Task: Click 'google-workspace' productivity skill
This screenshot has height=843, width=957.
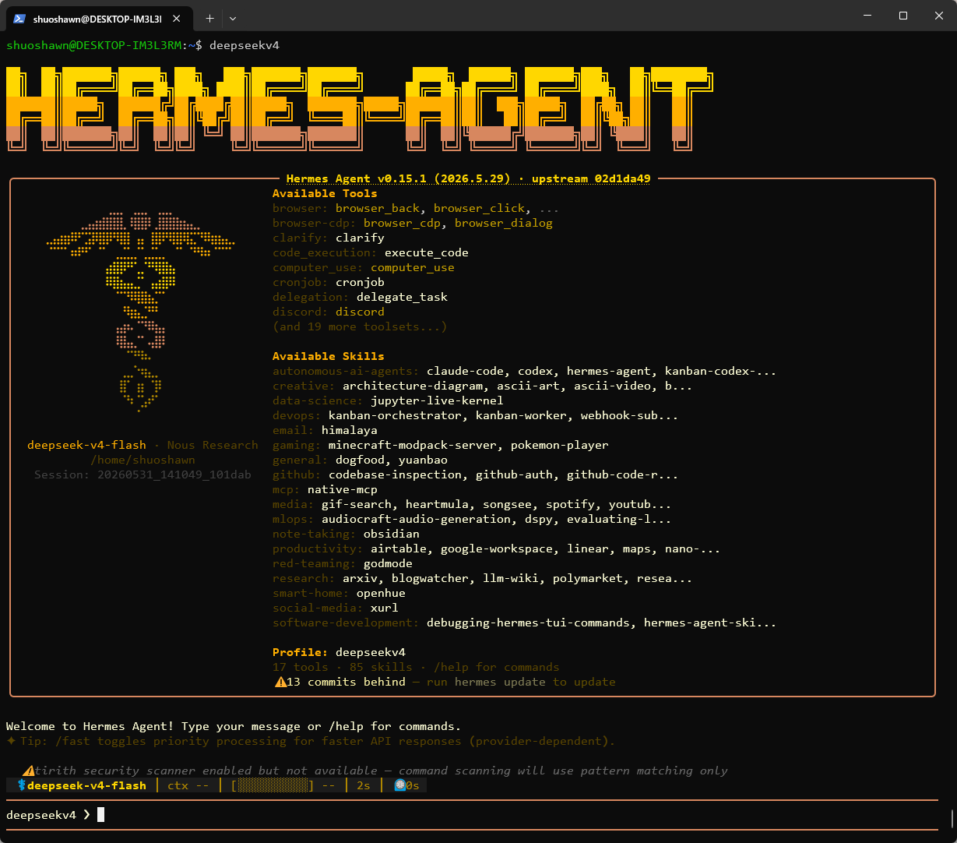Action: (x=497, y=548)
